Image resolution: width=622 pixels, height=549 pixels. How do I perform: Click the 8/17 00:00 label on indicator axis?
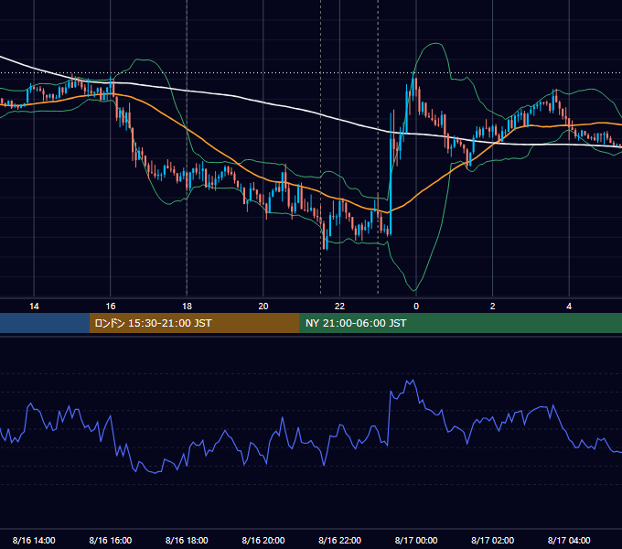[x=416, y=540]
